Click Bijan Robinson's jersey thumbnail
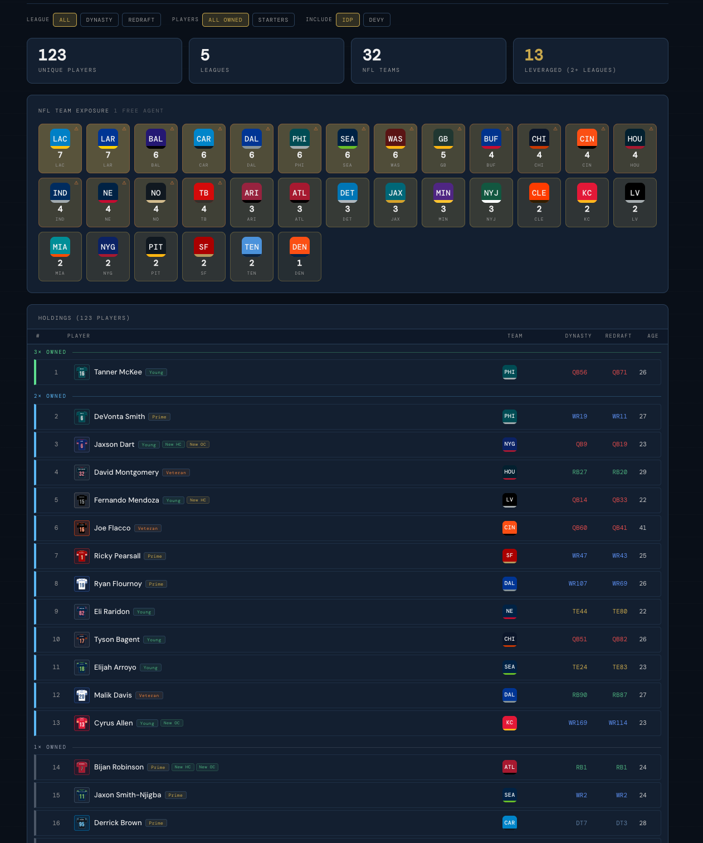Image resolution: width=703 pixels, height=843 pixels. 82,768
